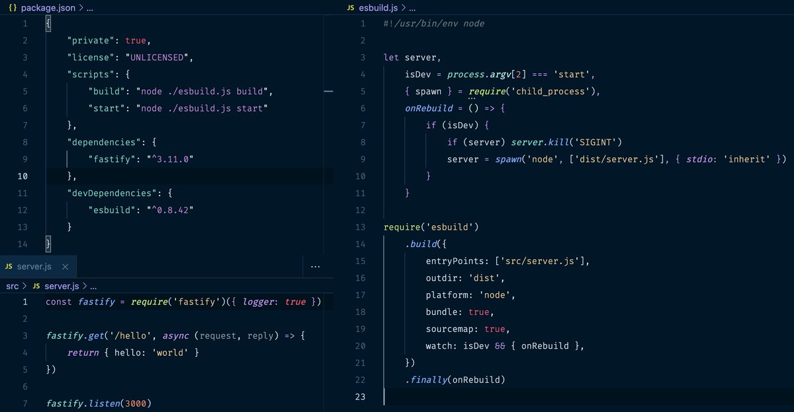794x412 pixels.
Task: Collapse the build script fold marker in package.json
Action: (x=329, y=91)
